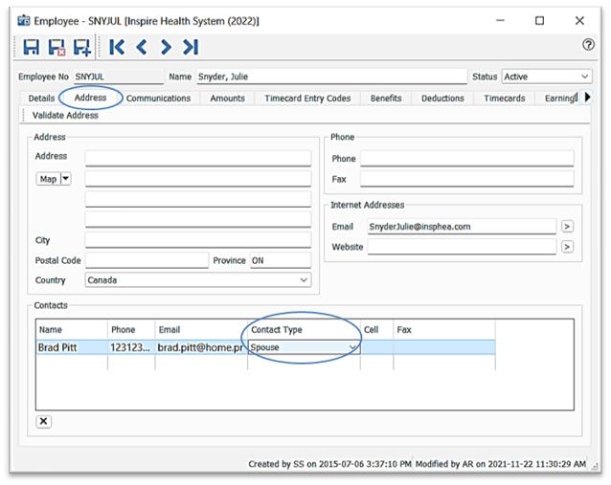Click the Cell value in Brad Pitt row
This screenshot has width=611, height=485.
[376, 347]
